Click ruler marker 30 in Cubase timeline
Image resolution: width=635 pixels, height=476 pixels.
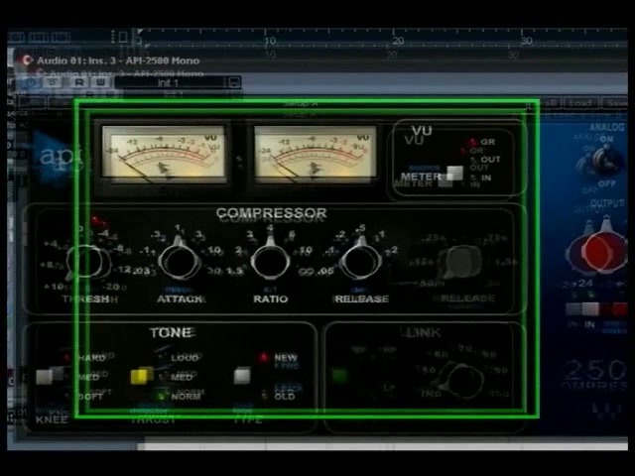coord(526,41)
